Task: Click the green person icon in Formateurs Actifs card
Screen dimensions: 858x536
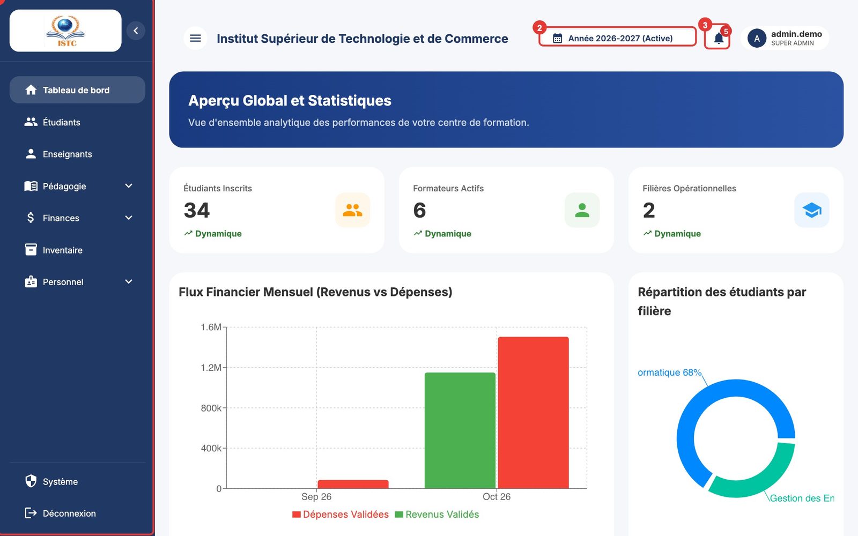Action: point(582,210)
